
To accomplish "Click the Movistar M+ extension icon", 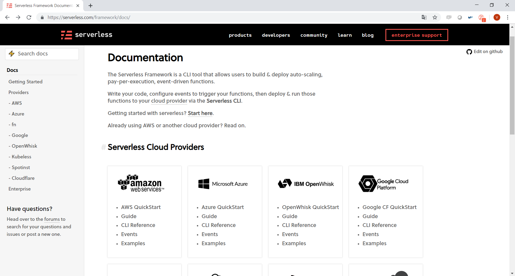I will (x=470, y=17).
